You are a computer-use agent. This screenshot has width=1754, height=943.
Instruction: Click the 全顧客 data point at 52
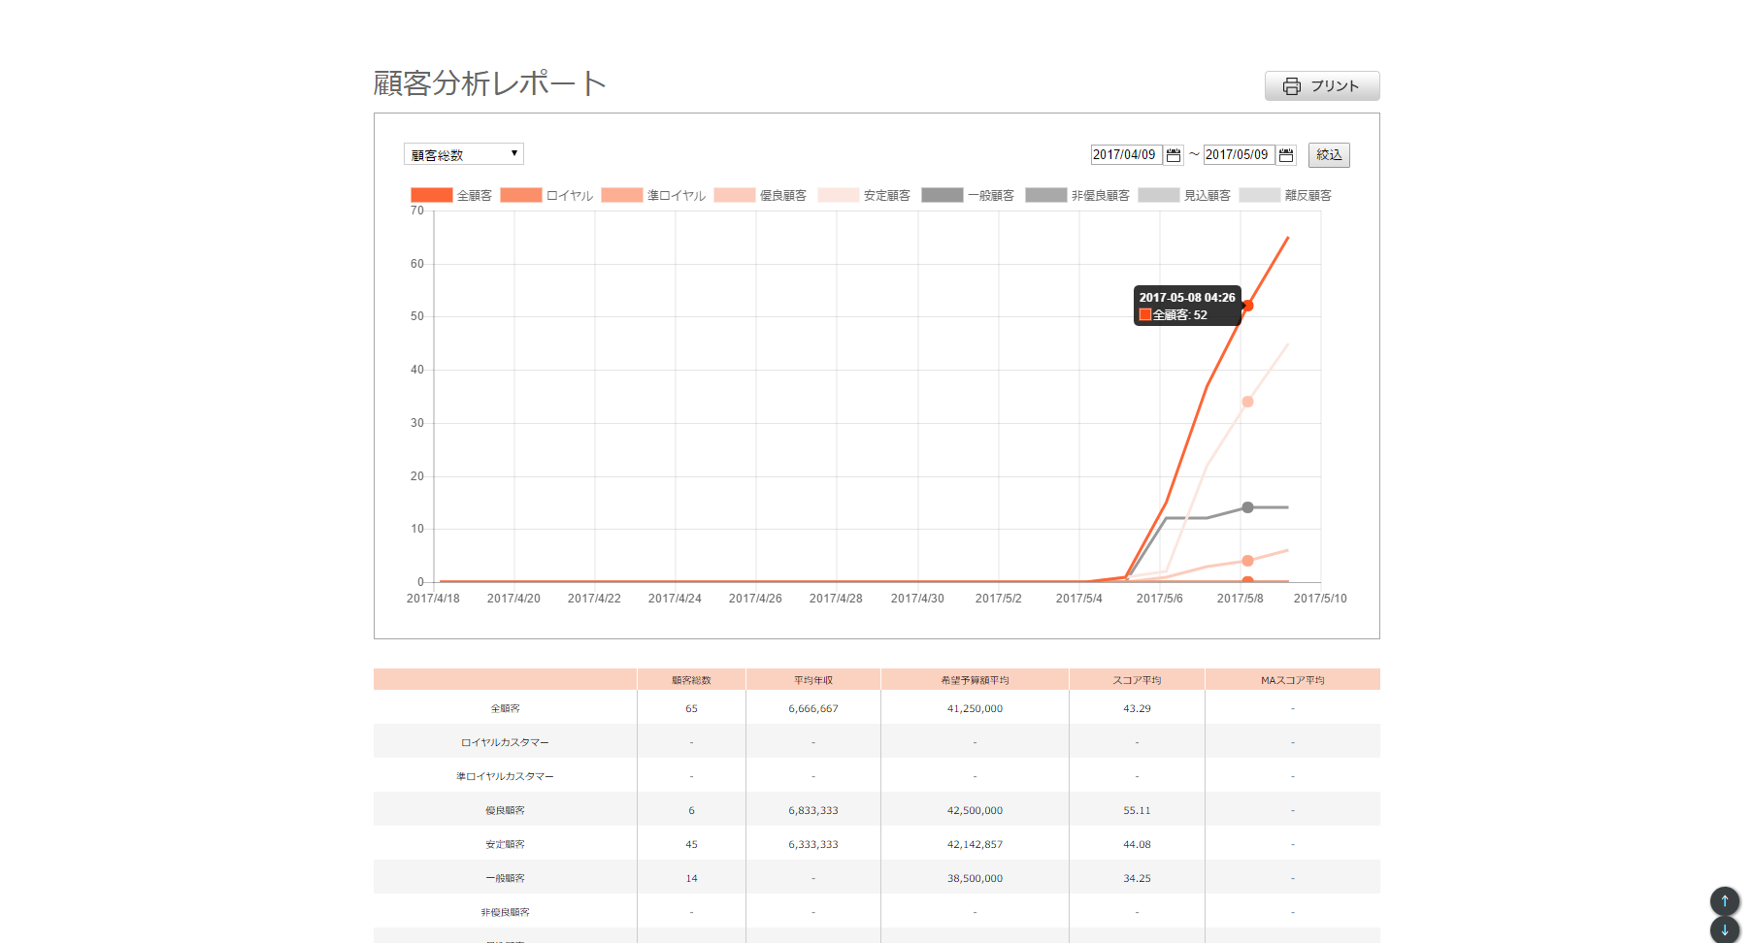click(1247, 306)
